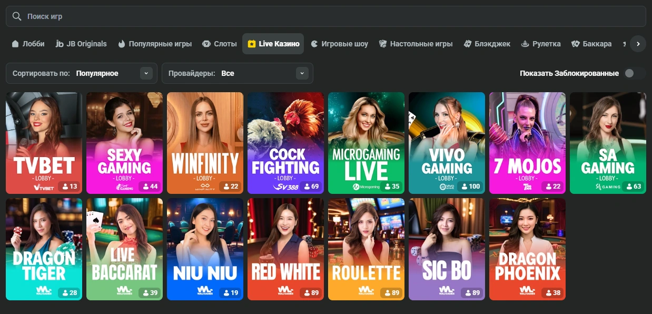Click the WaliGames logo on Sic Bo card
The height and width of the screenshot is (314, 652).
(447, 291)
